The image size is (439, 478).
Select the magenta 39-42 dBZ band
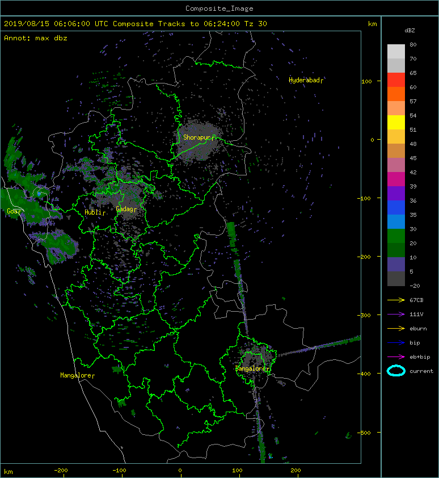(396, 179)
